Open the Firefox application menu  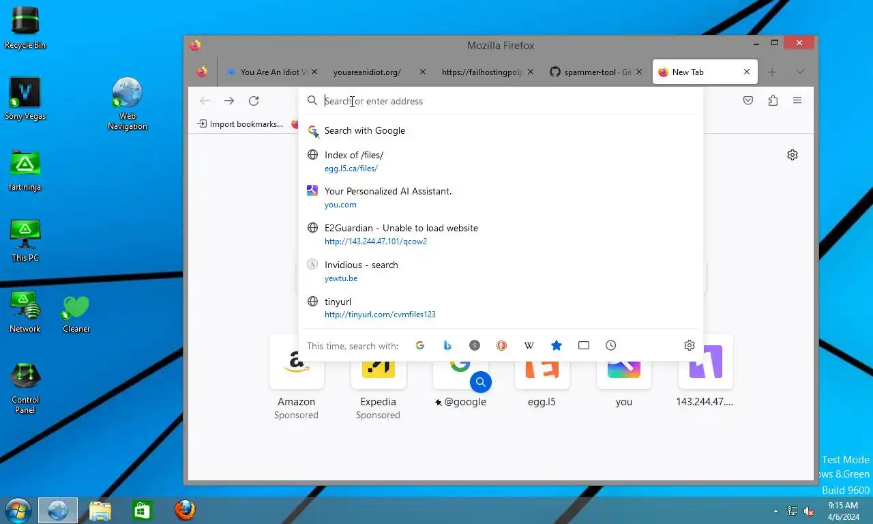(x=797, y=101)
